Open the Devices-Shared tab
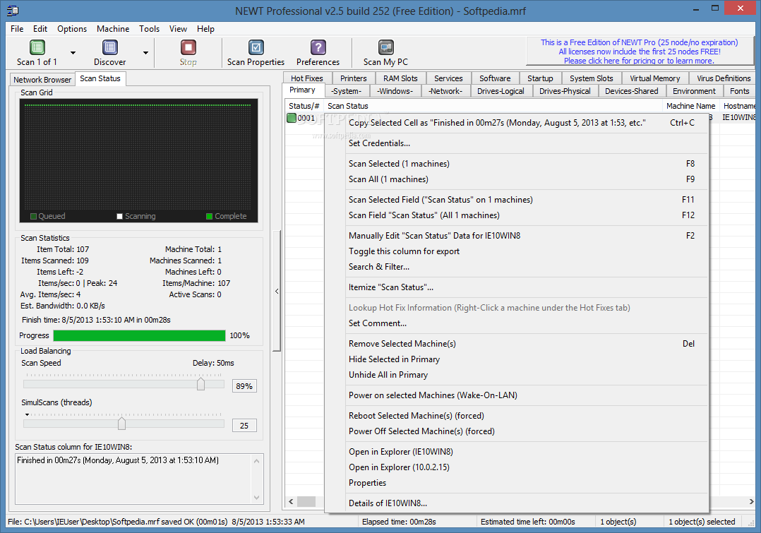 [631, 91]
